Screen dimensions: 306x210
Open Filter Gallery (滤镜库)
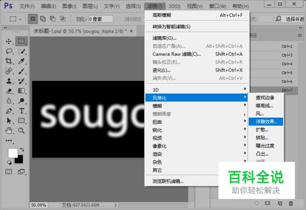click(197, 38)
